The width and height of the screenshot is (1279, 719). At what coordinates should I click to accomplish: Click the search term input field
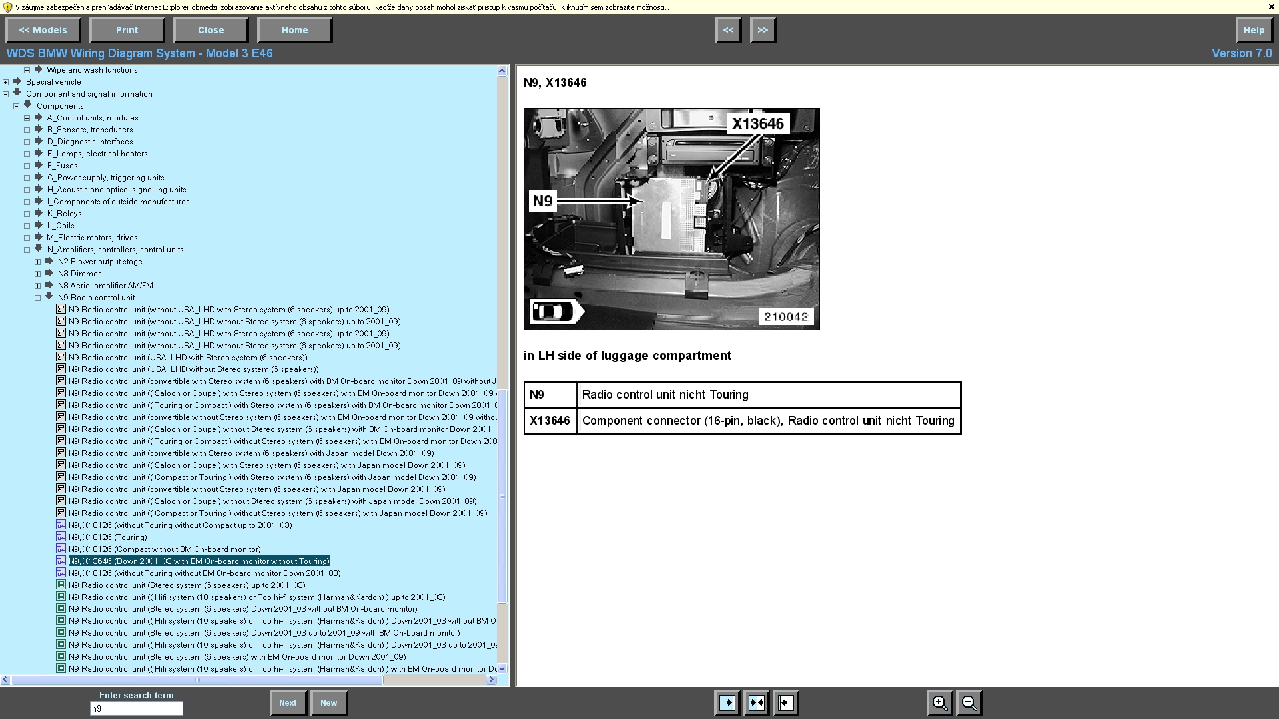136,709
